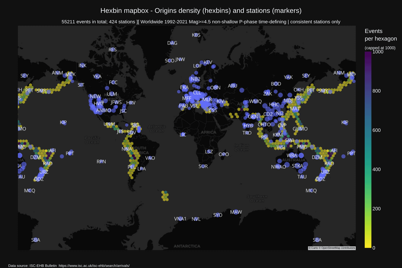Select the LSZ station in Africa
The image size is (402, 268).
(x=209, y=151)
